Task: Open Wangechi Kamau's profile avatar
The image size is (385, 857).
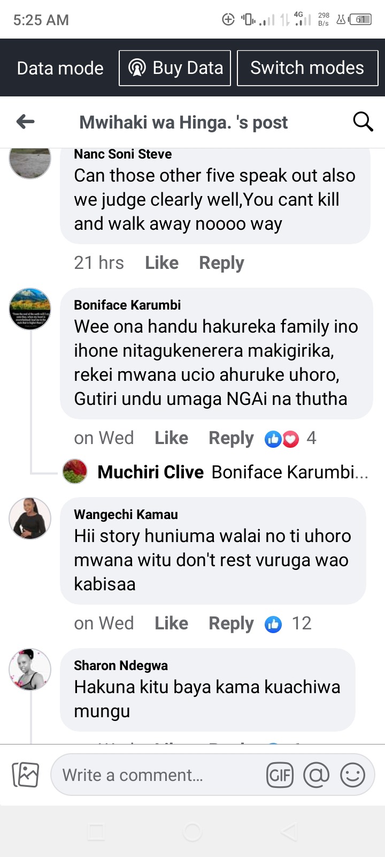Action: click(x=30, y=518)
